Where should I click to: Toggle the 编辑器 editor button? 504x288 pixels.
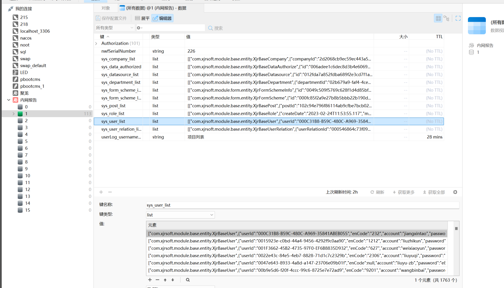(162, 18)
